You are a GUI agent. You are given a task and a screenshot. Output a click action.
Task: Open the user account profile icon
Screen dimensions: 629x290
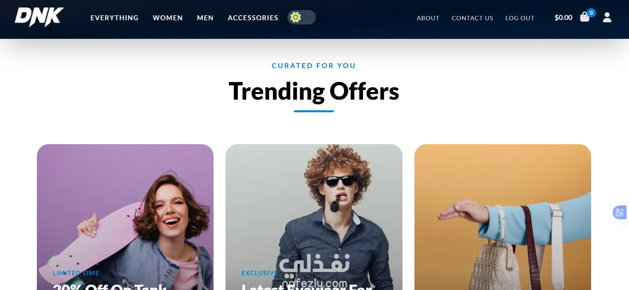[x=607, y=17]
